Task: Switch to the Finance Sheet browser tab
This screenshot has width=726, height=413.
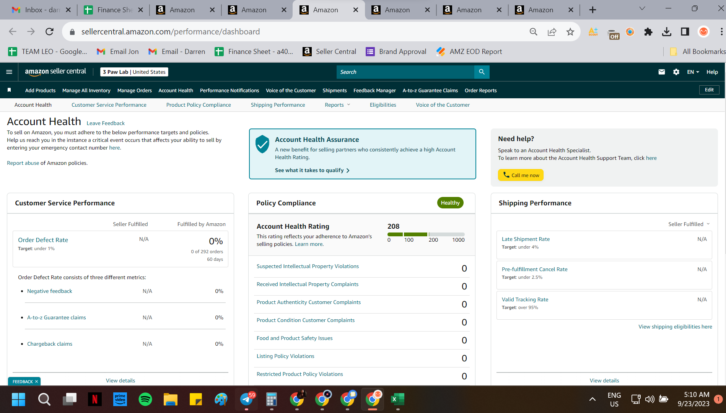Action: 113,10
